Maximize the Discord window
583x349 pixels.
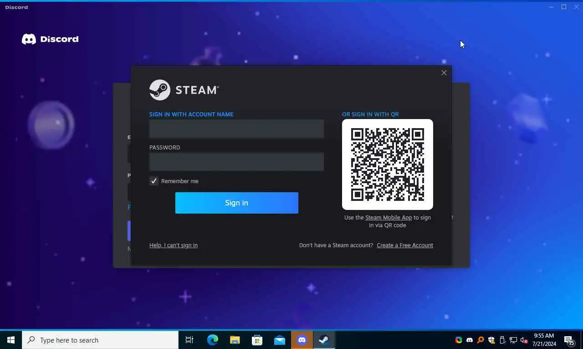(564, 7)
